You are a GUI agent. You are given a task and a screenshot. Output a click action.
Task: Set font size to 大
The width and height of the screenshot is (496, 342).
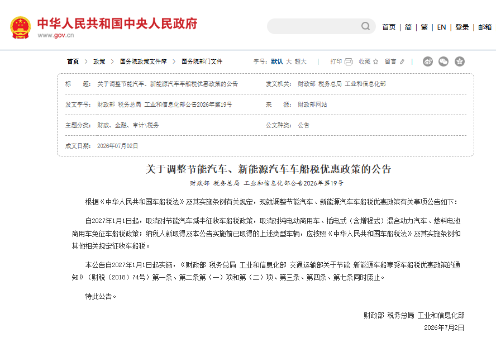pyautogui.click(x=288, y=61)
